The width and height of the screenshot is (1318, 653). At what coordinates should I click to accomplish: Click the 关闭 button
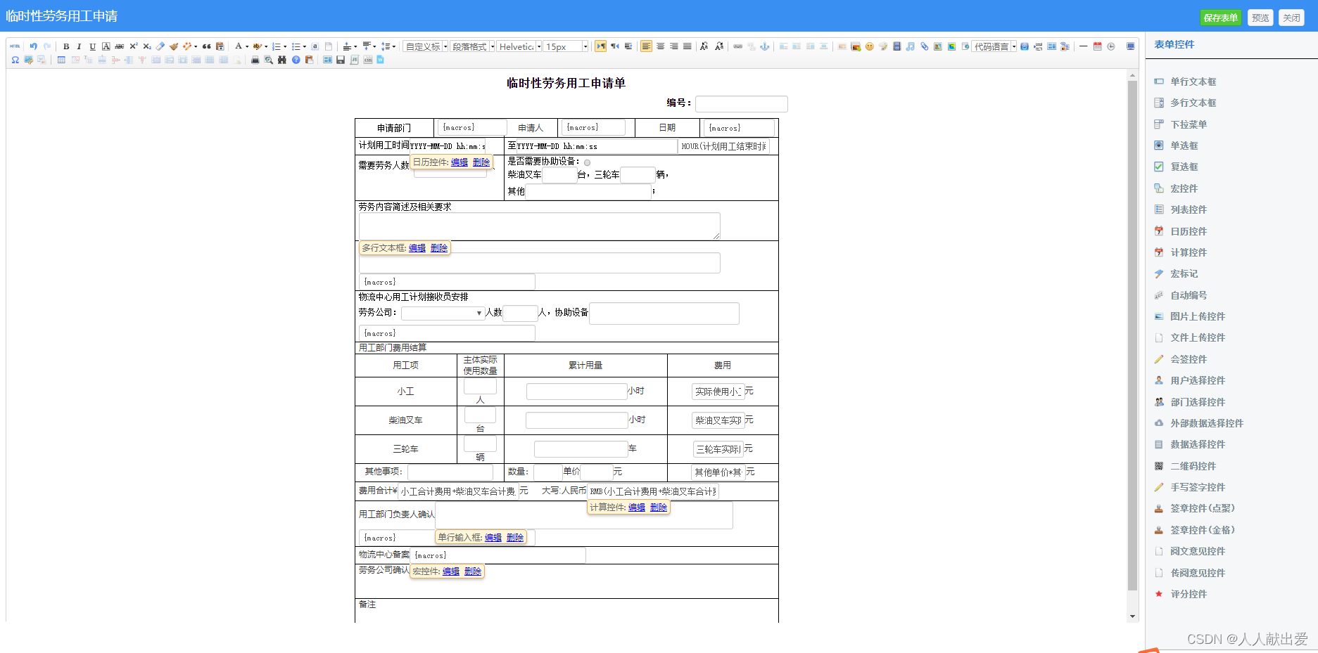point(1291,18)
